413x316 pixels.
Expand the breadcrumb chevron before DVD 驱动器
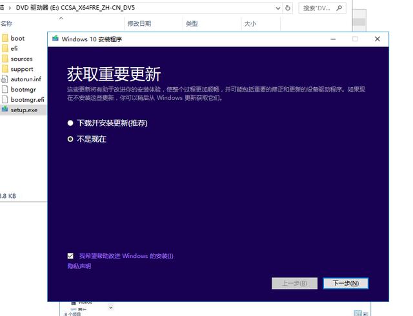(10, 8)
